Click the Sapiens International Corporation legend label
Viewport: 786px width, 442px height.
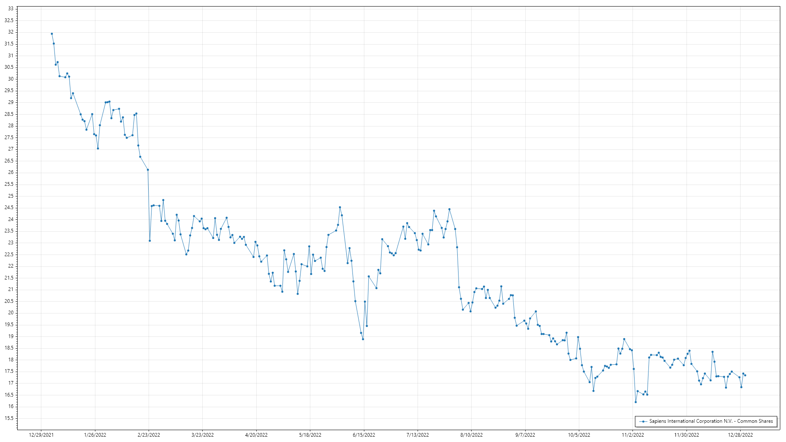[711, 421]
